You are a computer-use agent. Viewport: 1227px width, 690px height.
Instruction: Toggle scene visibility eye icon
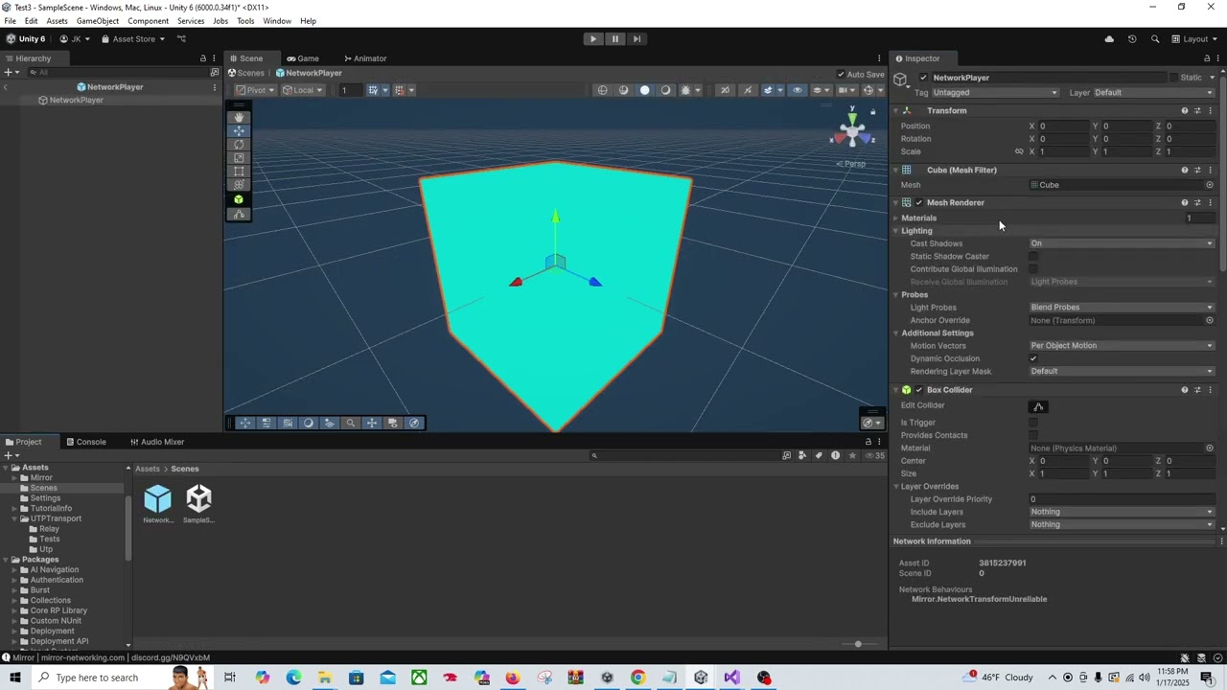click(797, 90)
